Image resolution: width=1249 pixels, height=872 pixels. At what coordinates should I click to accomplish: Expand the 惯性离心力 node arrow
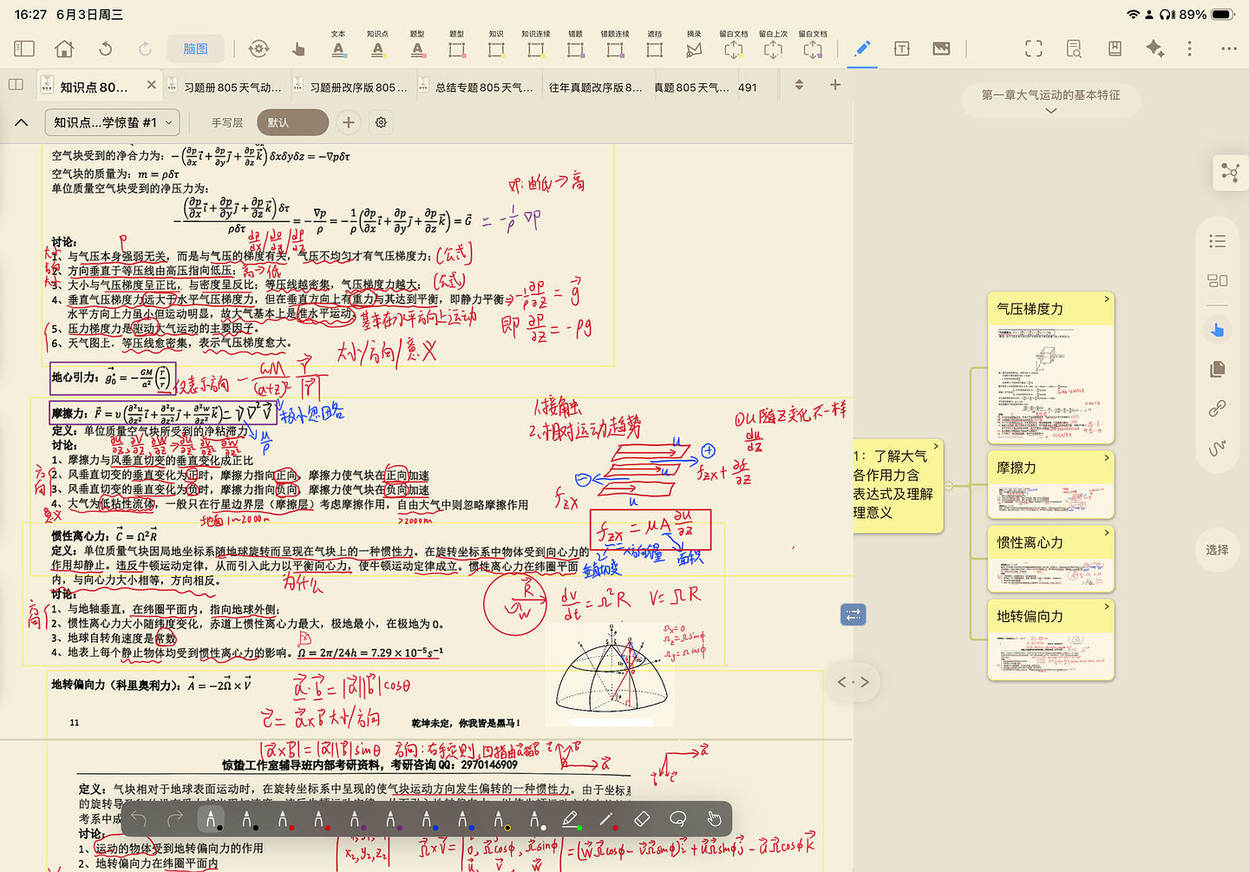click(1106, 532)
